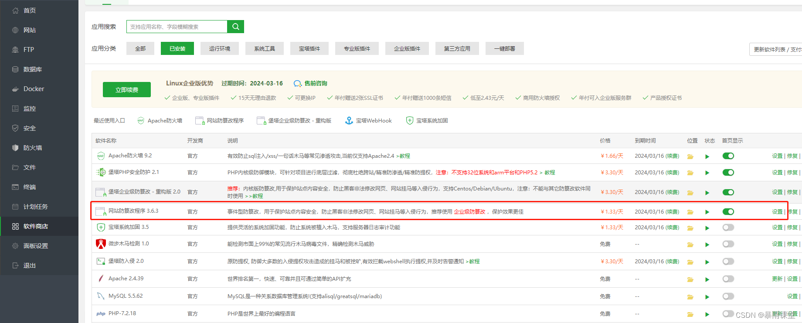Open 宝塔WebHook recent shortcut
The height and width of the screenshot is (323, 802).
(x=368, y=121)
